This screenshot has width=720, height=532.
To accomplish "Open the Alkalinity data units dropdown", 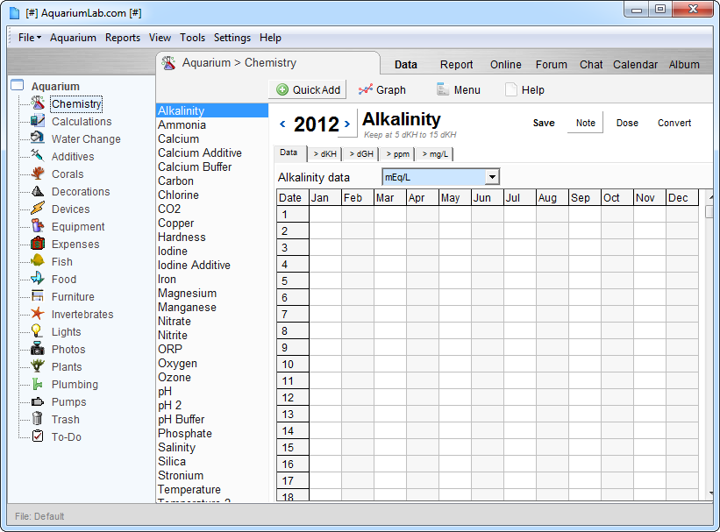I will coord(492,177).
